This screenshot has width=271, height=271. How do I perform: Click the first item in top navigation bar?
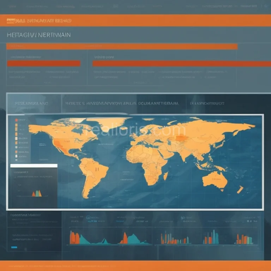pos(13,6)
